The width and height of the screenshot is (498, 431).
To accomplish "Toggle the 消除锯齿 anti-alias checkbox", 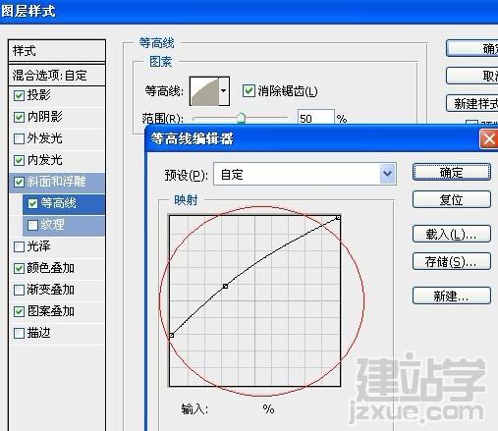I will pos(249,90).
